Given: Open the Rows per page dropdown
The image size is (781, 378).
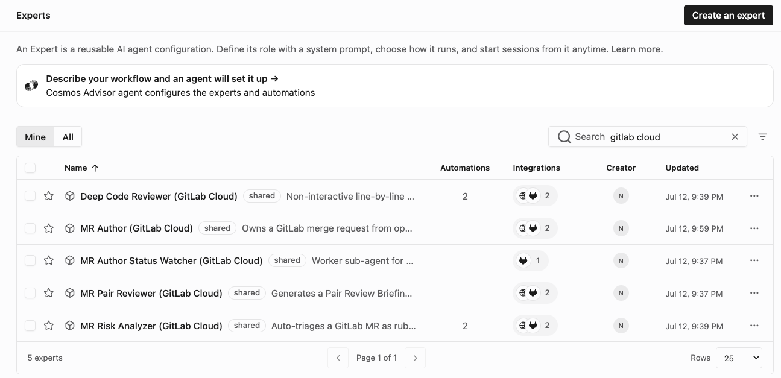Looking at the screenshot, I should (x=739, y=358).
